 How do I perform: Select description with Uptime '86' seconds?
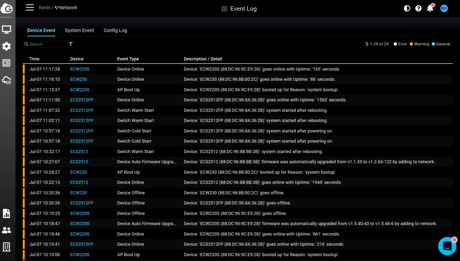259,79
